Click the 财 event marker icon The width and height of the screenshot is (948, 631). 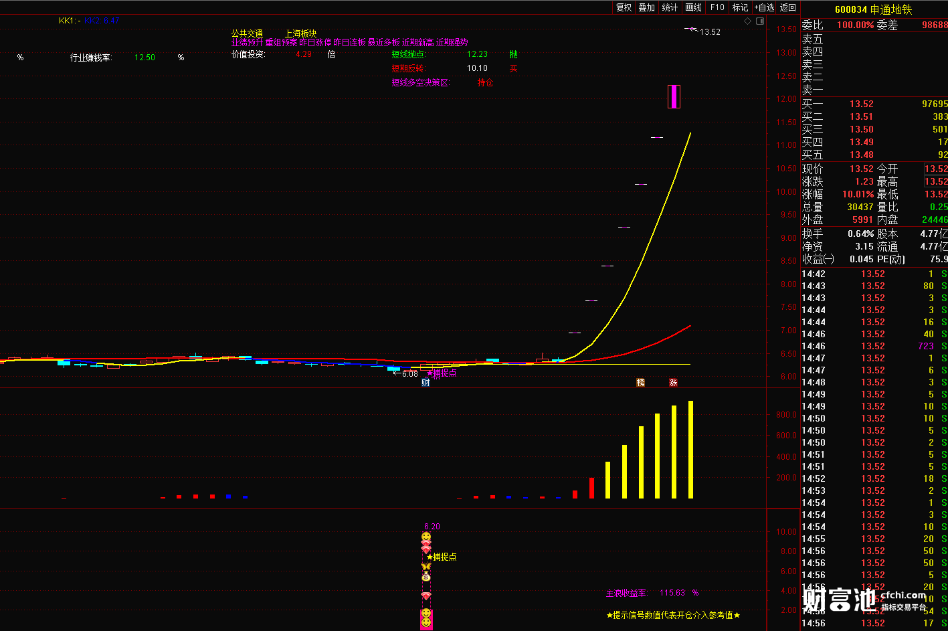[425, 383]
